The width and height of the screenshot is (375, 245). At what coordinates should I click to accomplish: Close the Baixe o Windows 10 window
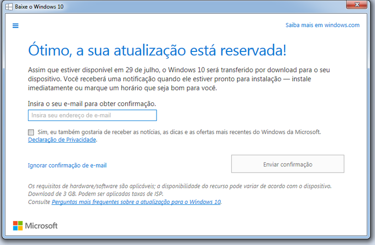click(356, 4)
